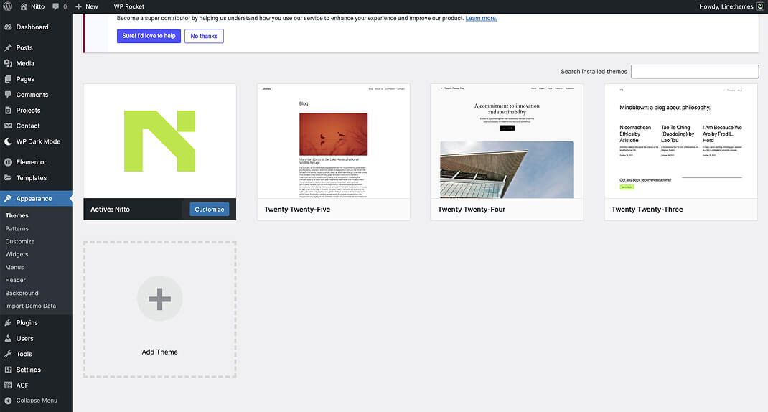The image size is (768, 412).
Task: Dismiss notice with No thanks button
Action: [x=204, y=36]
